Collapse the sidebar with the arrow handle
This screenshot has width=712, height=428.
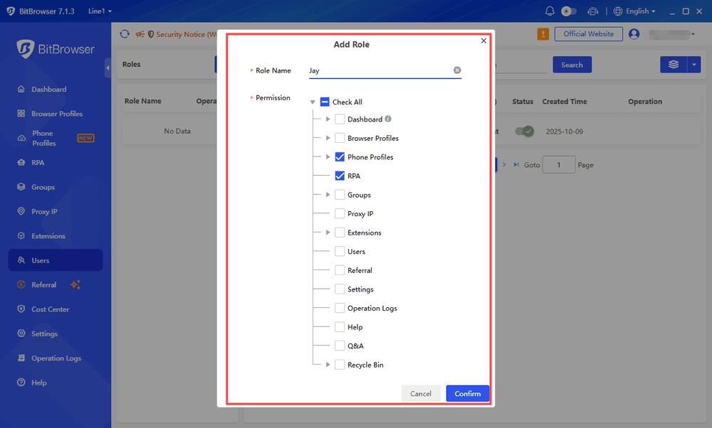pyautogui.click(x=108, y=68)
